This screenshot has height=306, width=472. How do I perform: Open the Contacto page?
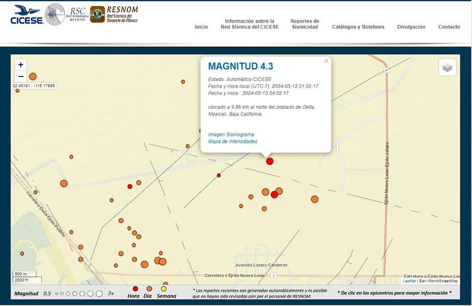[449, 27]
